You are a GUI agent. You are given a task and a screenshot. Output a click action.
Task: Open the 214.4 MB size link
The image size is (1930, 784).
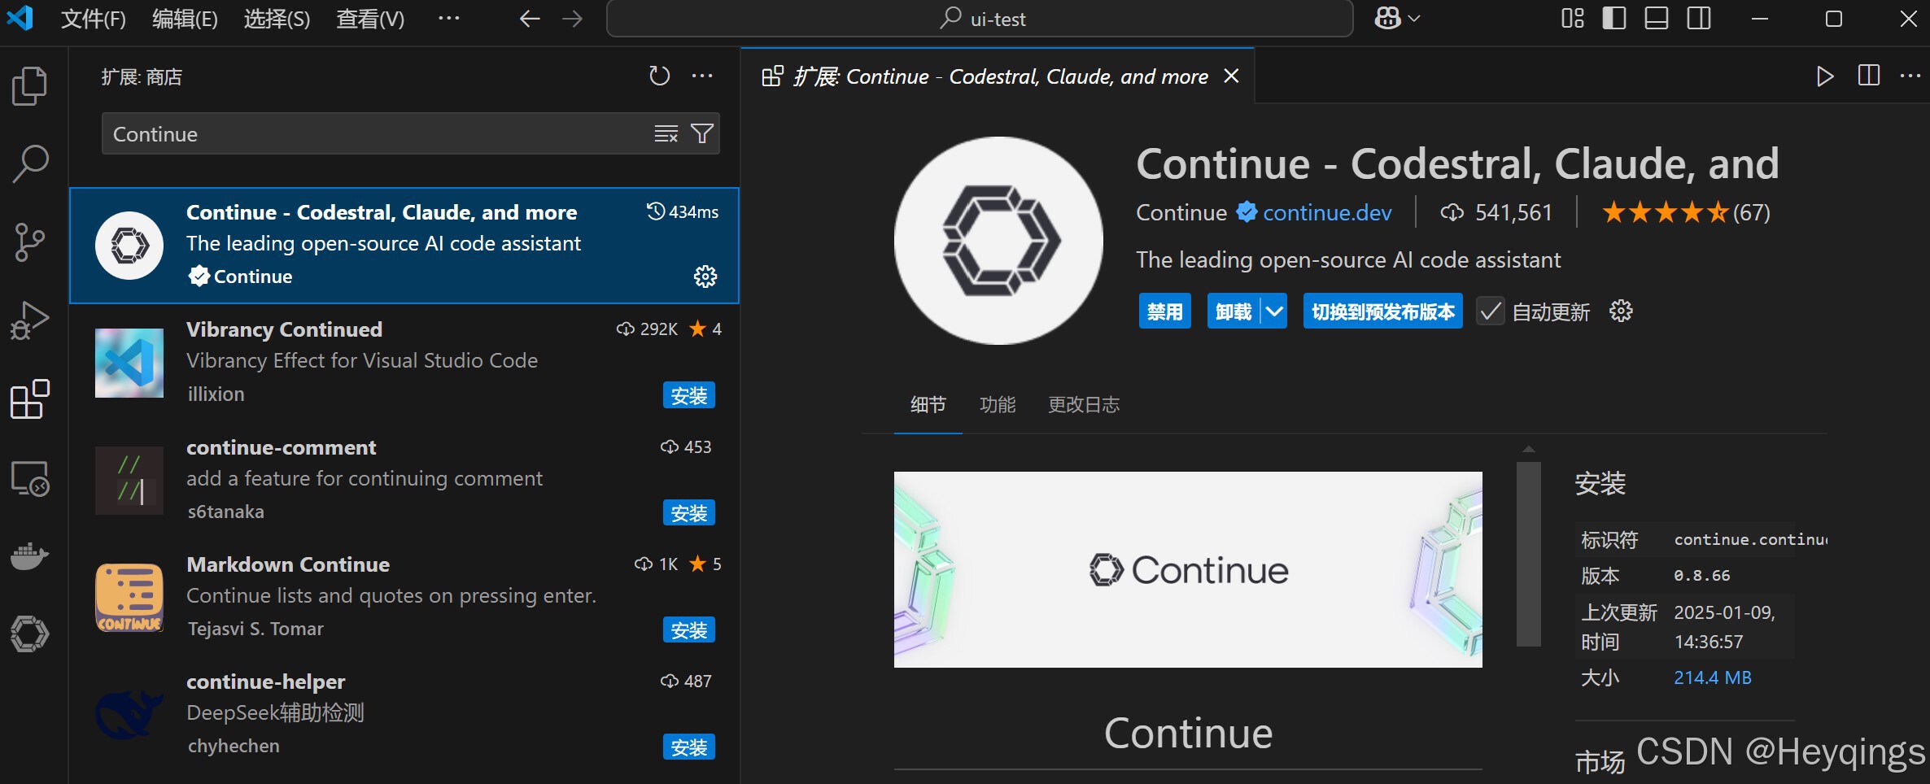tap(1712, 677)
